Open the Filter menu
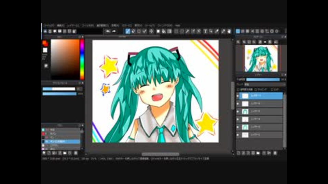 point(88,26)
